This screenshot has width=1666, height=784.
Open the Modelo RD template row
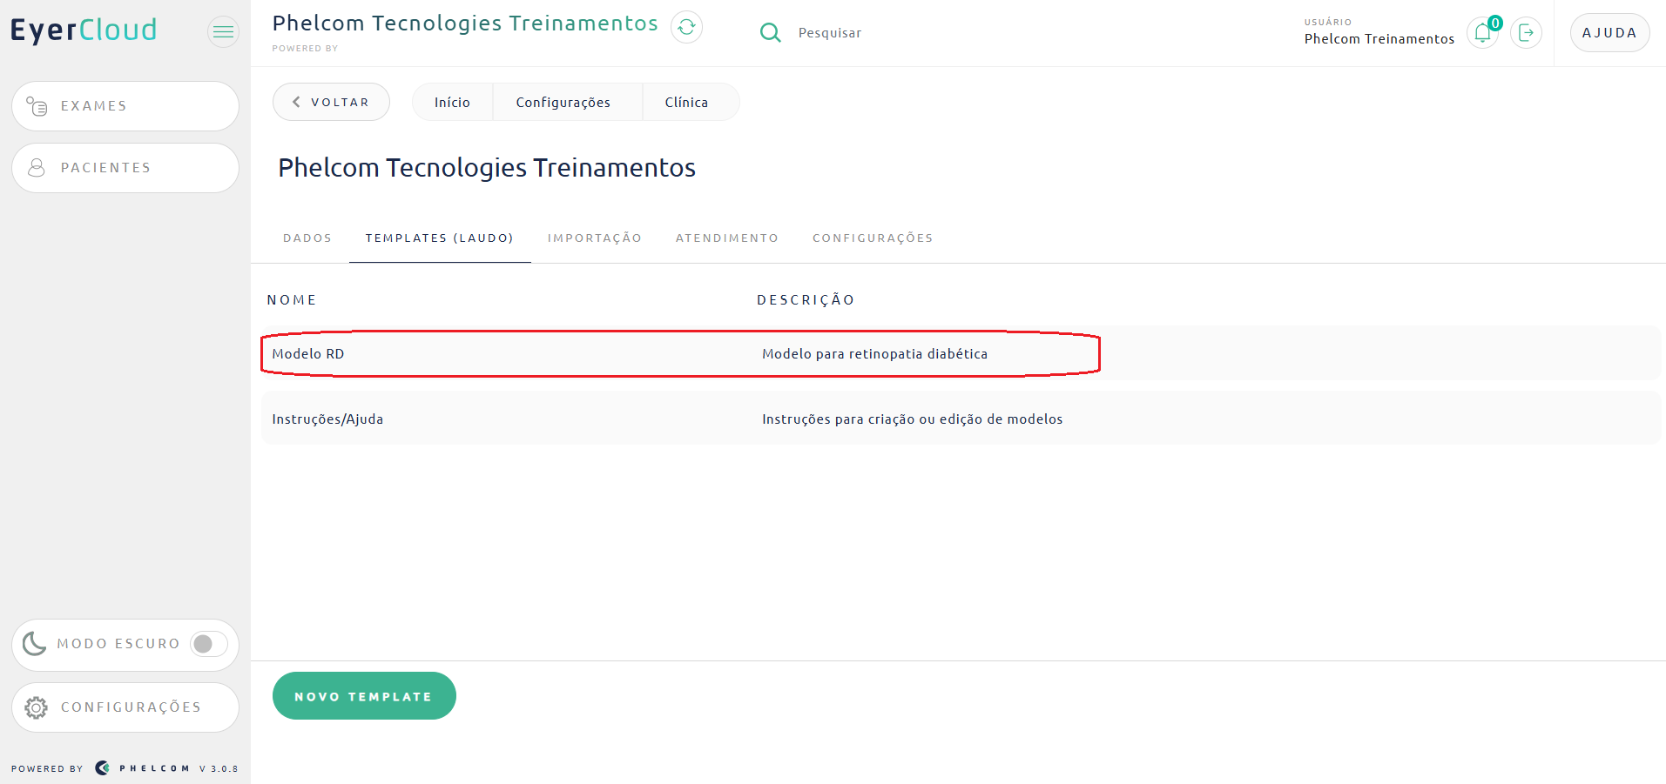961,353
